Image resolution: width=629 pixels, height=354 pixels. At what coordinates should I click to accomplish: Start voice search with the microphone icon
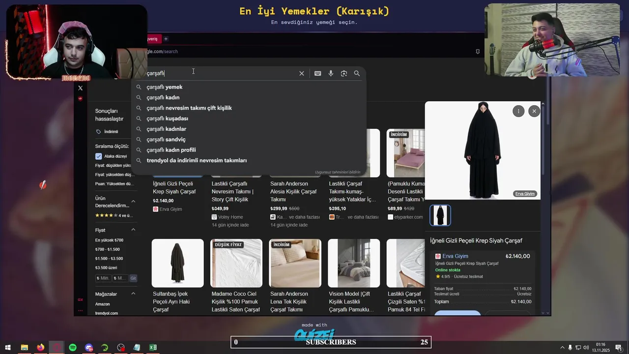click(x=331, y=73)
